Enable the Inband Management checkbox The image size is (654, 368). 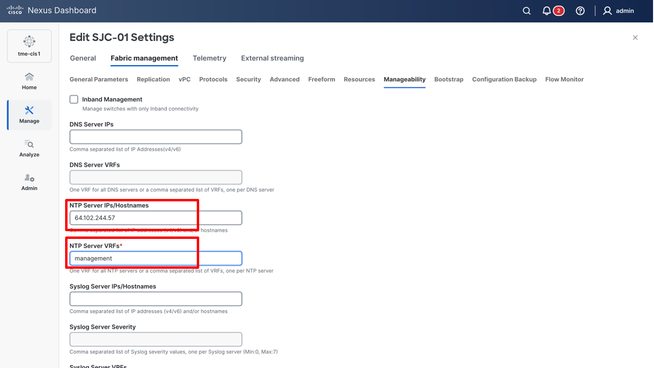point(74,99)
